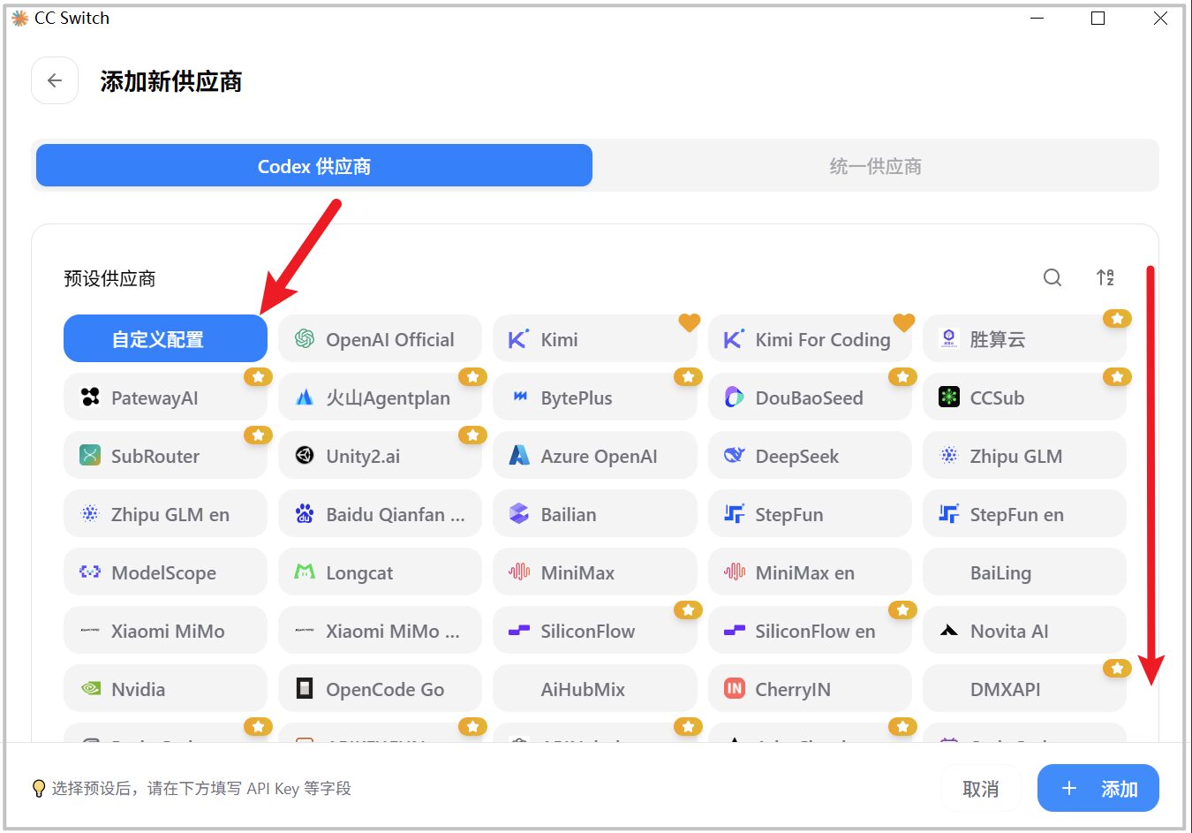The image size is (1192, 833).
Task: Cancel with the 取消 button
Action: [980, 789]
